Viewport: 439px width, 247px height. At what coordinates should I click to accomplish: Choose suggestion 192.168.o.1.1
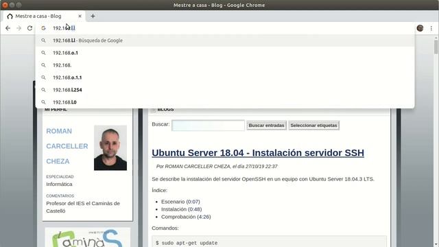(x=225, y=78)
